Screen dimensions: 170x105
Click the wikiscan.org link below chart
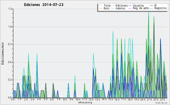click(85, 102)
